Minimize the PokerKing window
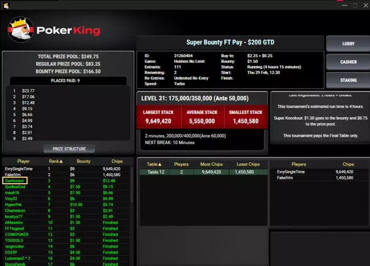This screenshot has width=370, height=266. click(x=345, y=5)
